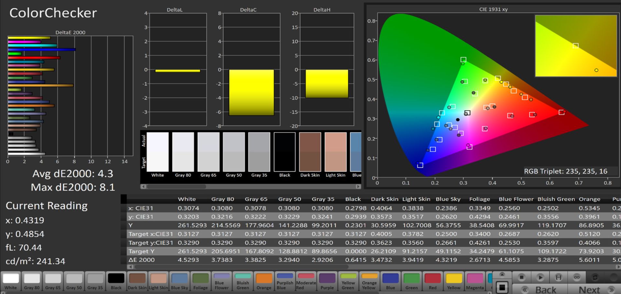621x294 pixels.
Task: Click the stop measurement icon
Action: pyautogui.click(x=521, y=277)
